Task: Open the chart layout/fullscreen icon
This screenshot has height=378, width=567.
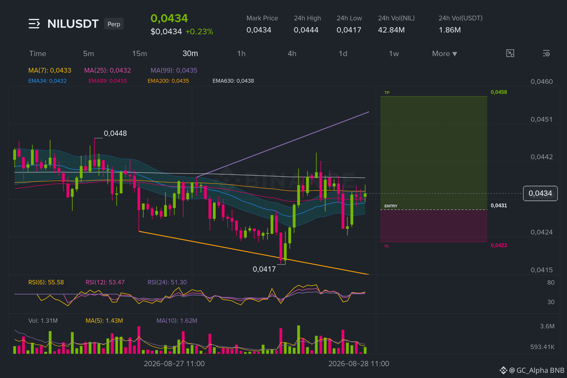Action: (510, 53)
